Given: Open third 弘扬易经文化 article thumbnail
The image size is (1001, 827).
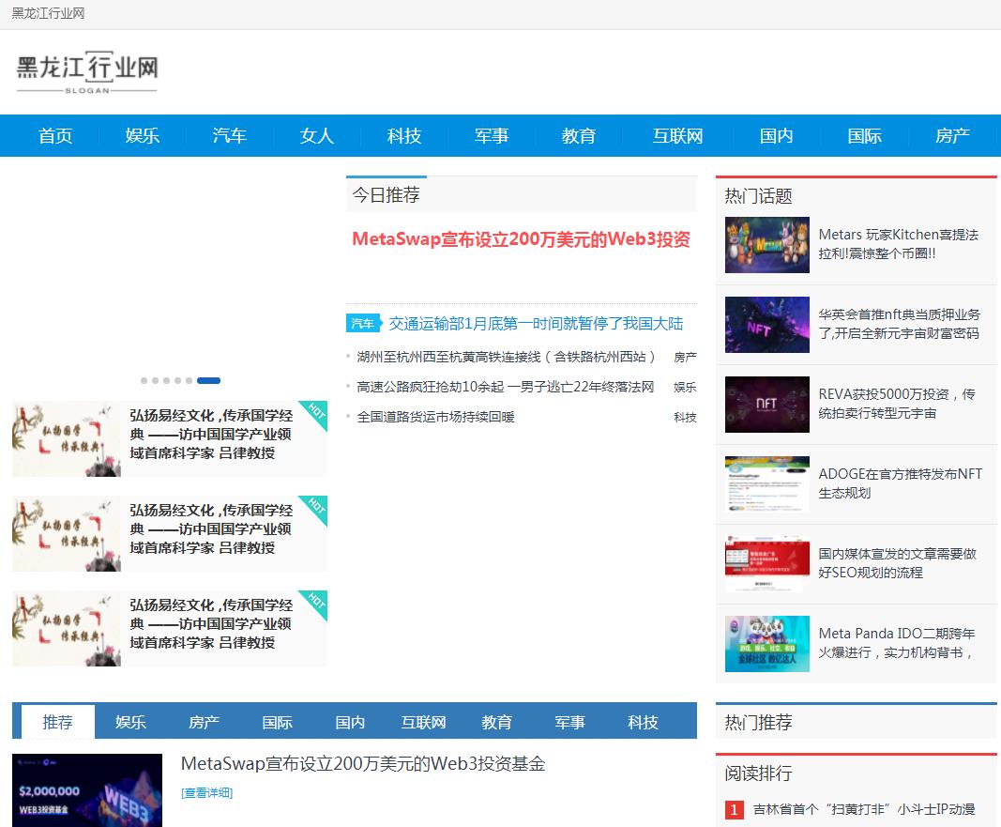Looking at the screenshot, I should 67,628.
